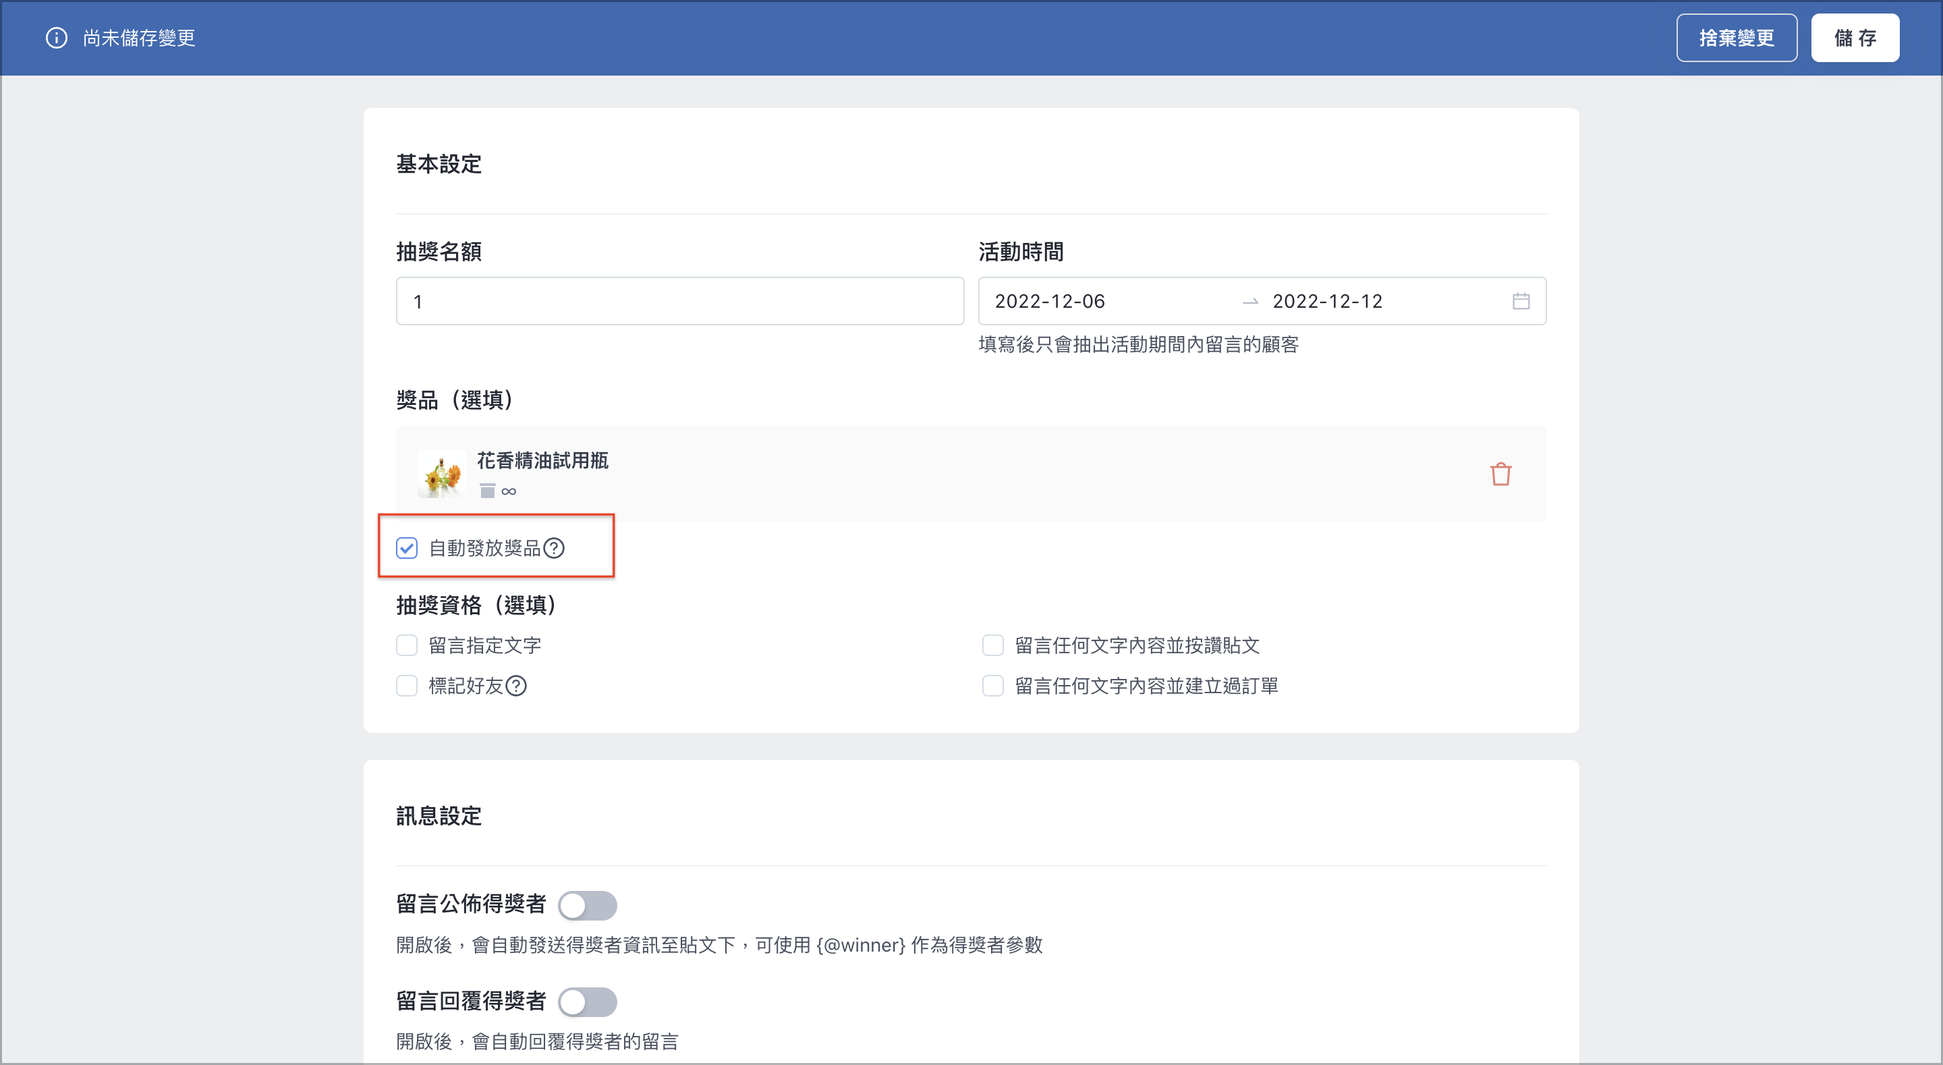Click the 捨棄變更 button
The height and width of the screenshot is (1065, 1943).
(x=1737, y=38)
